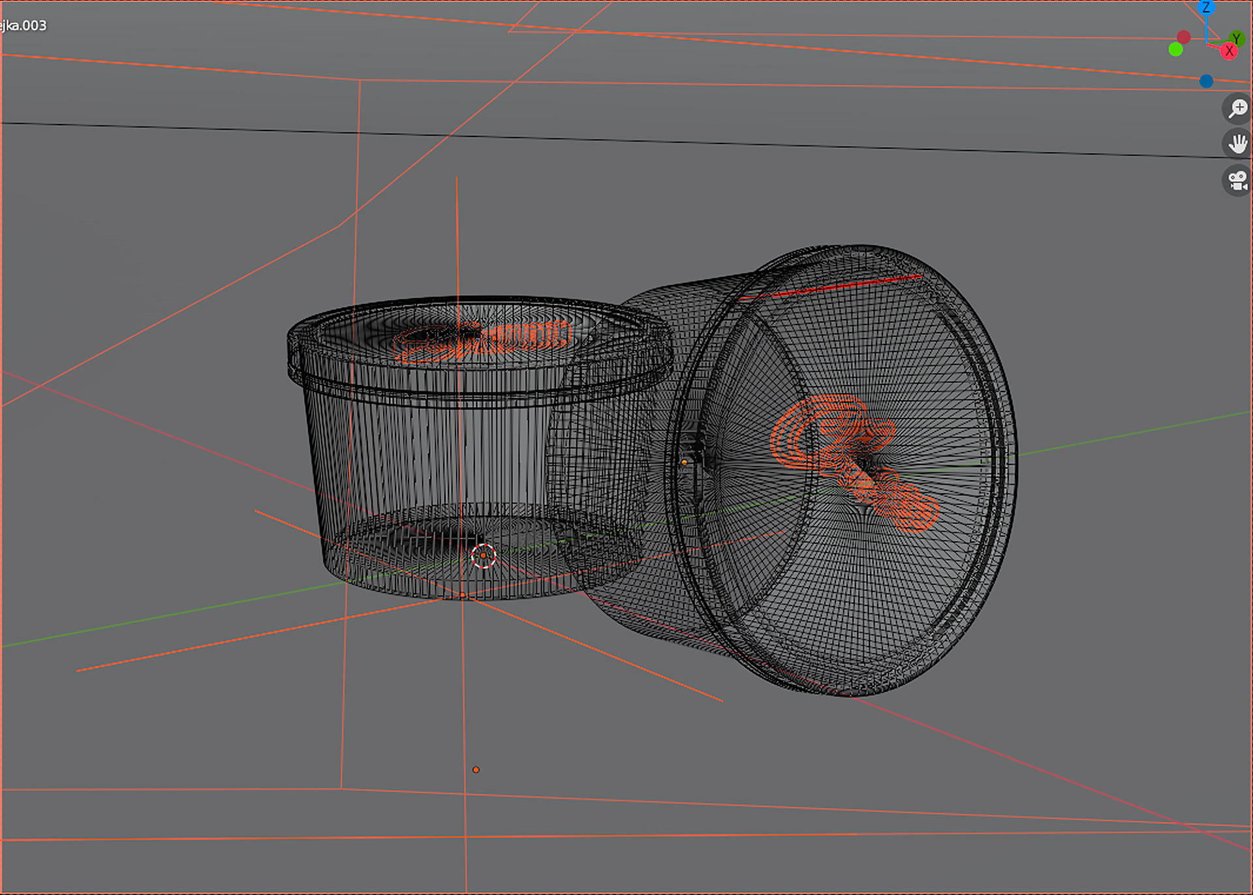The image size is (1253, 895).
Task: Click the object name label ending in .003
Action: coord(23,25)
